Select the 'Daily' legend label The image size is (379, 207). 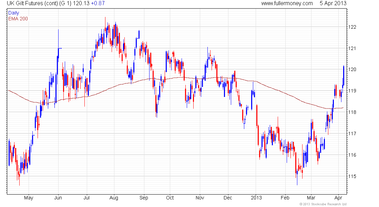coord(13,13)
